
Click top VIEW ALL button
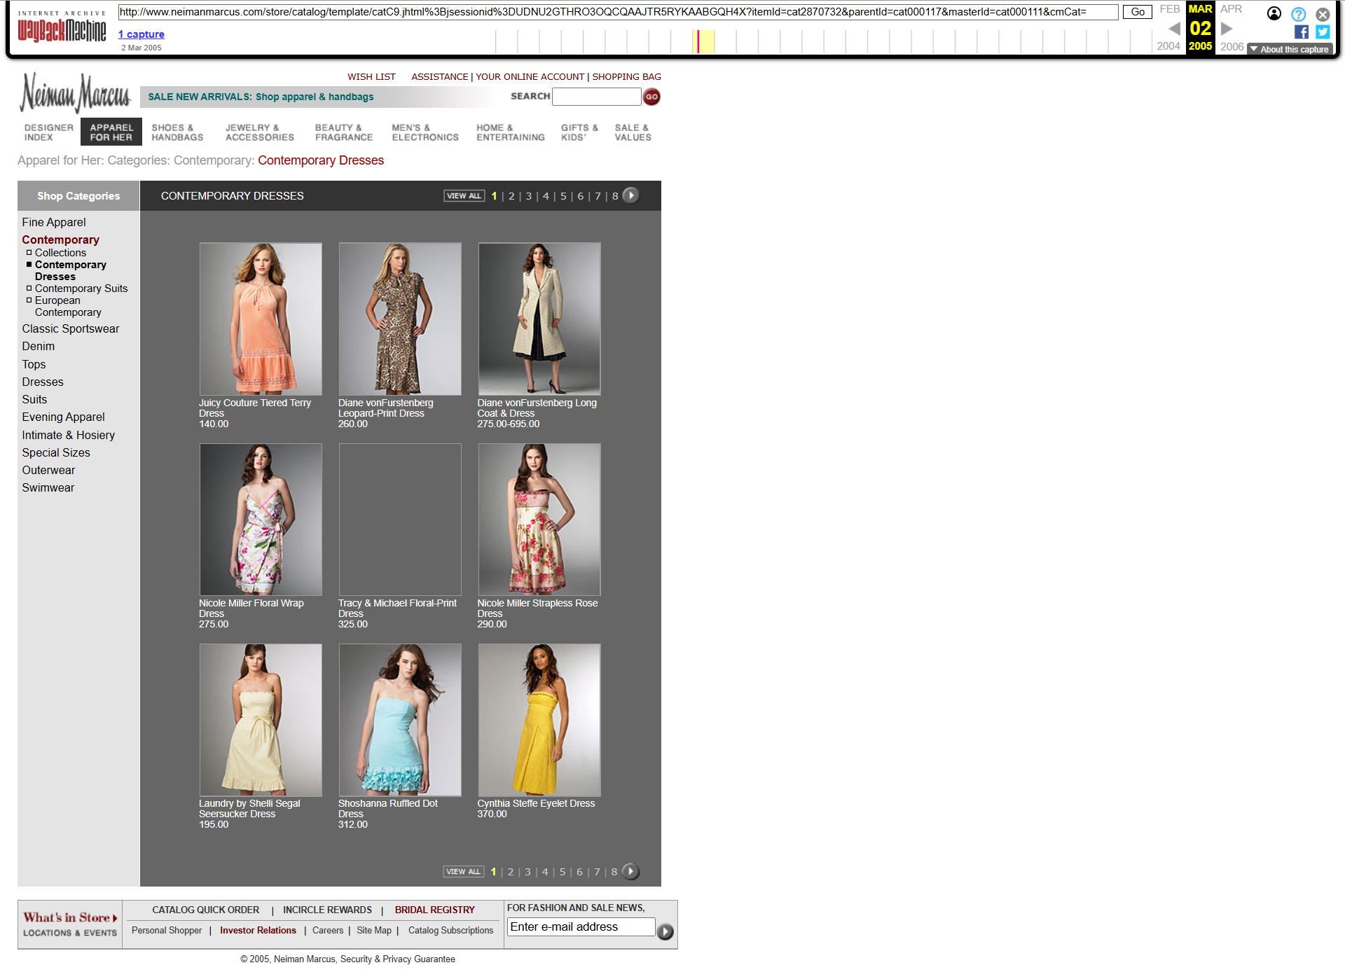tap(464, 196)
